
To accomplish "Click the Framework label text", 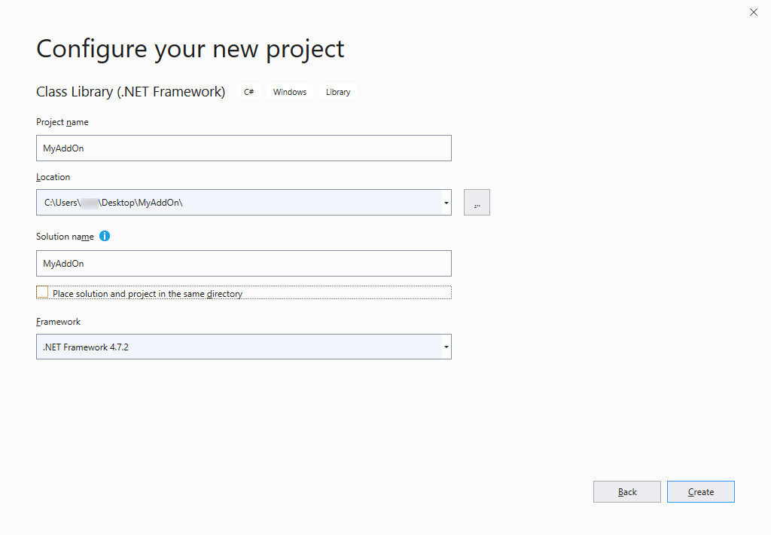I will [58, 322].
